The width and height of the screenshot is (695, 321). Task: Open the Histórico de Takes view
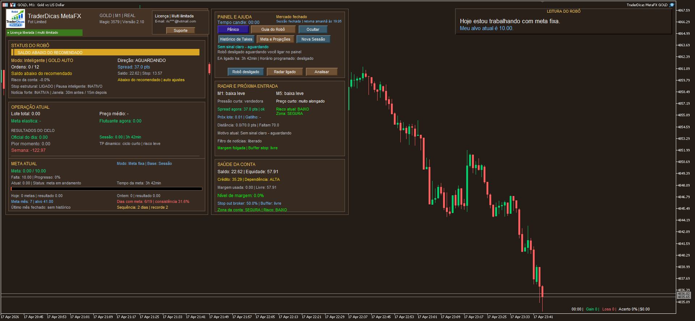[x=236, y=39]
